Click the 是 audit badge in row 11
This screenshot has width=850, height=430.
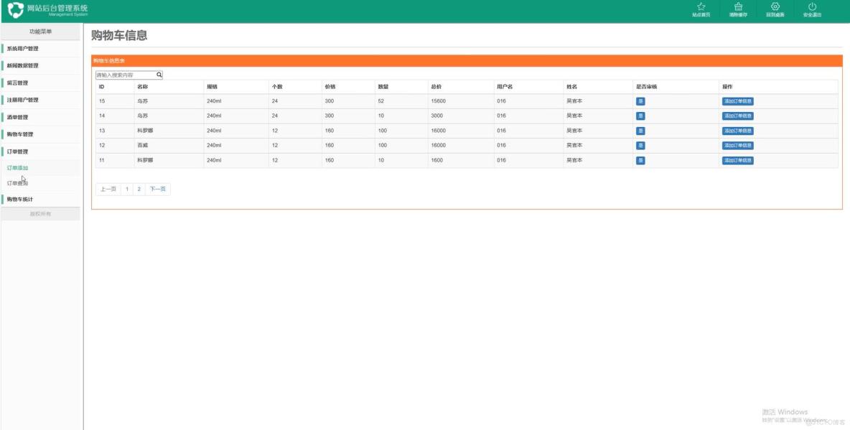640,161
